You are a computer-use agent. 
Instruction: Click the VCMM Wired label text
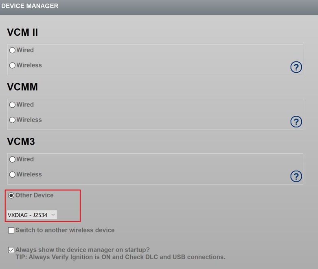point(25,104)
